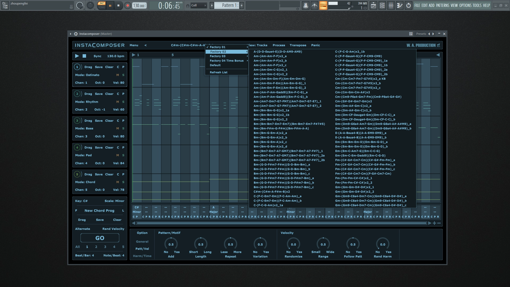Viewport: 510px width, 287px height.
Task: Open the mixer view icon
Action: (391, 5)
